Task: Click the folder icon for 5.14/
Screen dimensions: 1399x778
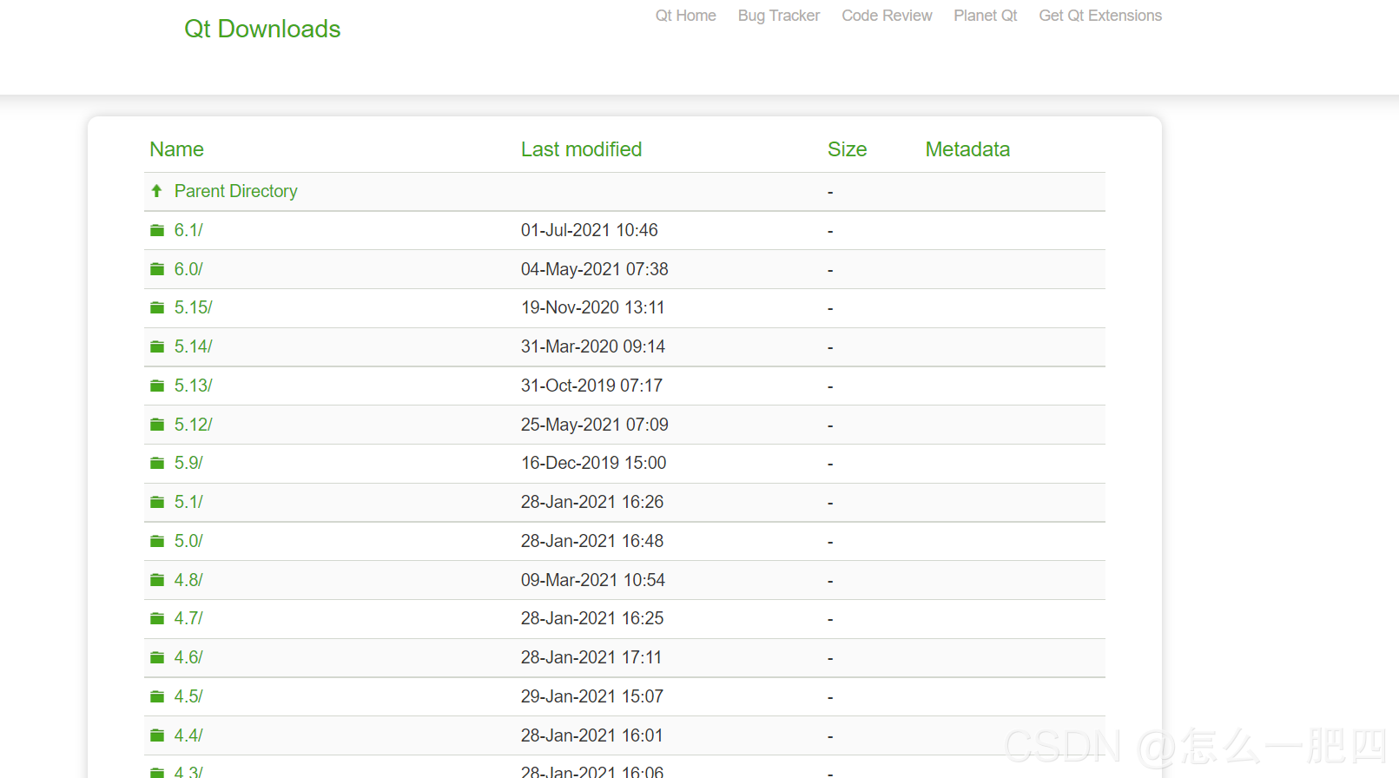Action: pyautogui.click(x=157, y=346)
